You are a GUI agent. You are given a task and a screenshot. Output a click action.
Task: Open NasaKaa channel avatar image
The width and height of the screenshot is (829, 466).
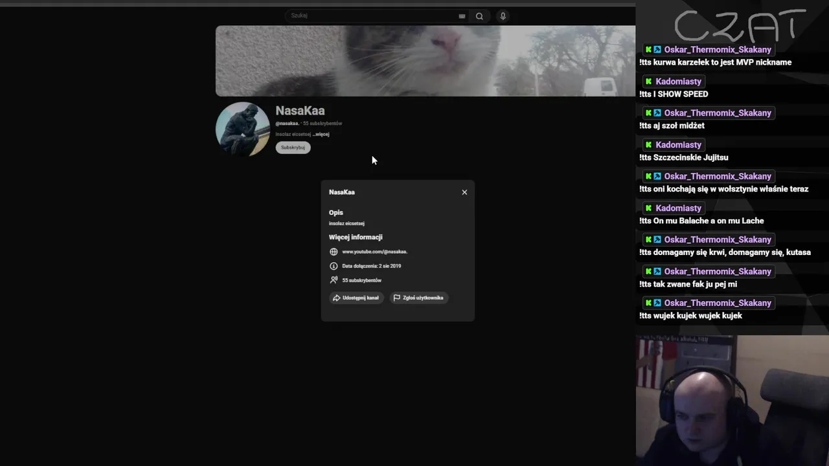(x=242, y=129)
